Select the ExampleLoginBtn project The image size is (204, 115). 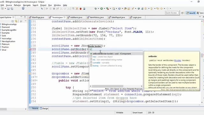(9, 30)
